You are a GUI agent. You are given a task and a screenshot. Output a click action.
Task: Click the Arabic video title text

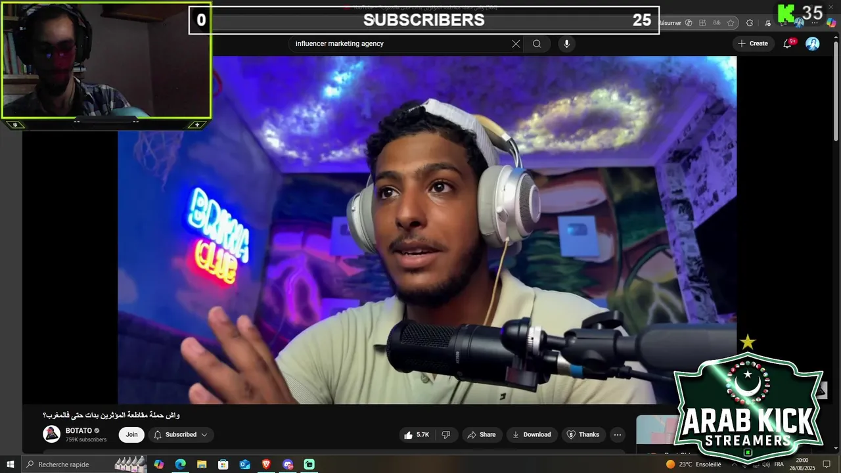pyautogui.click(x=111, y=415)
